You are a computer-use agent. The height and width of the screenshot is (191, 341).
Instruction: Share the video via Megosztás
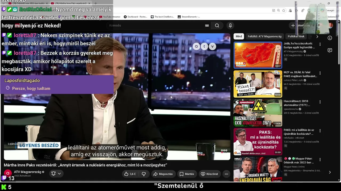coord(163,174)
